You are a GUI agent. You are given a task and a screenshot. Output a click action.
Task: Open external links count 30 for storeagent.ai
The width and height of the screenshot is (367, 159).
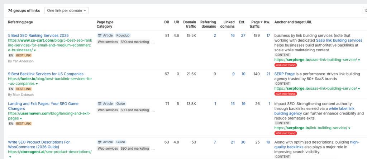243,142
